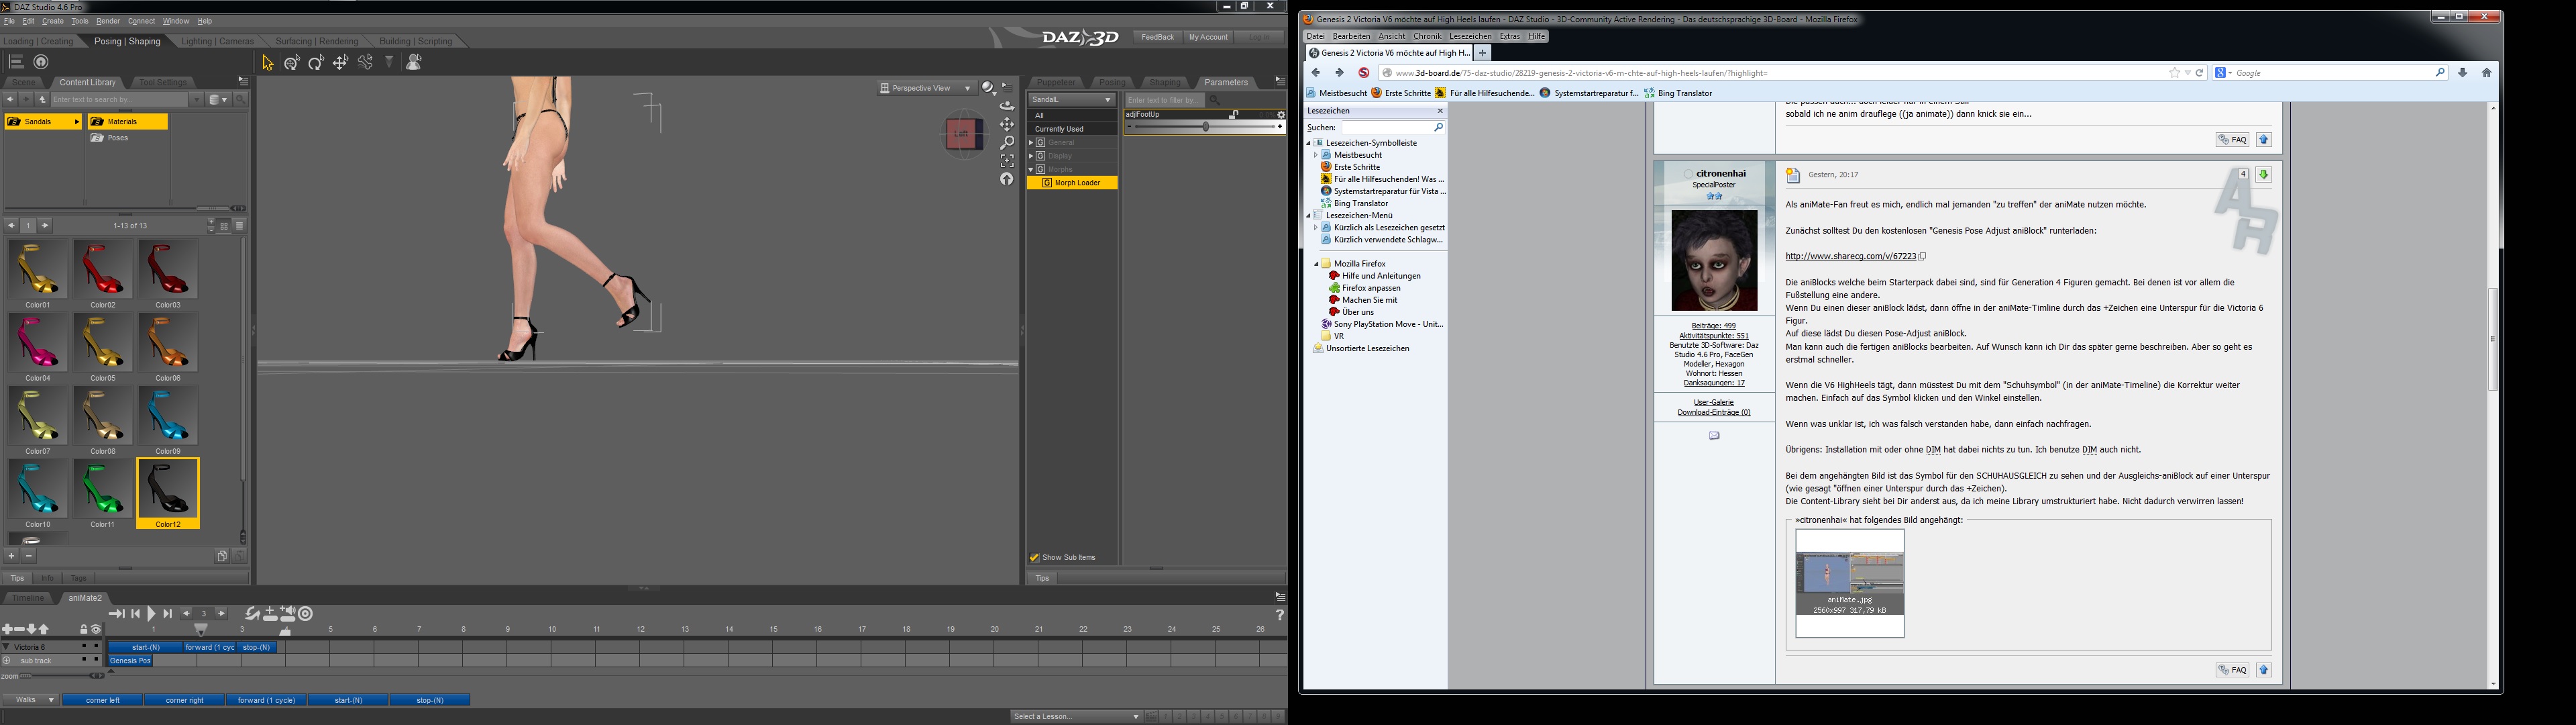Screen dimensions: 2576x725
Task: Toggle the aniMate track eye visibility
Action: coord(96,629)
